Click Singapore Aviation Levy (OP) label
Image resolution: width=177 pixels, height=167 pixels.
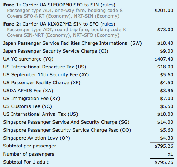37,138
